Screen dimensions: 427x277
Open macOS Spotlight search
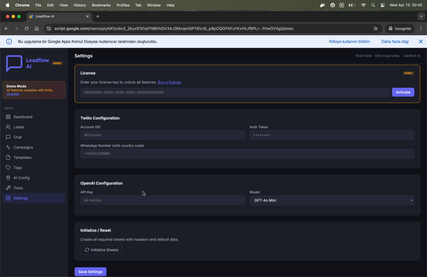coord(373,5)
